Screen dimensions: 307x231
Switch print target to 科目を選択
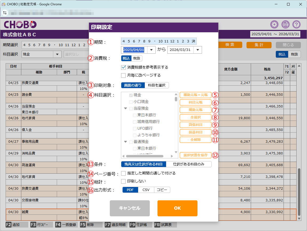(x=157, y=85)
